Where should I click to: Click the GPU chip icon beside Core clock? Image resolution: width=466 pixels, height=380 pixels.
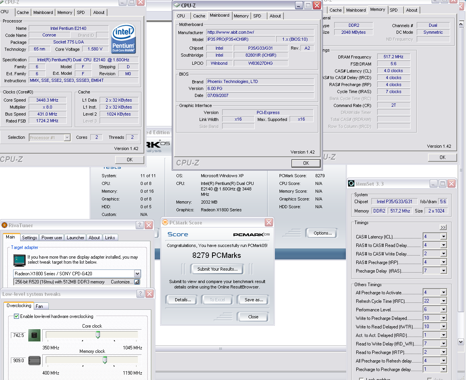pos(34,335)
